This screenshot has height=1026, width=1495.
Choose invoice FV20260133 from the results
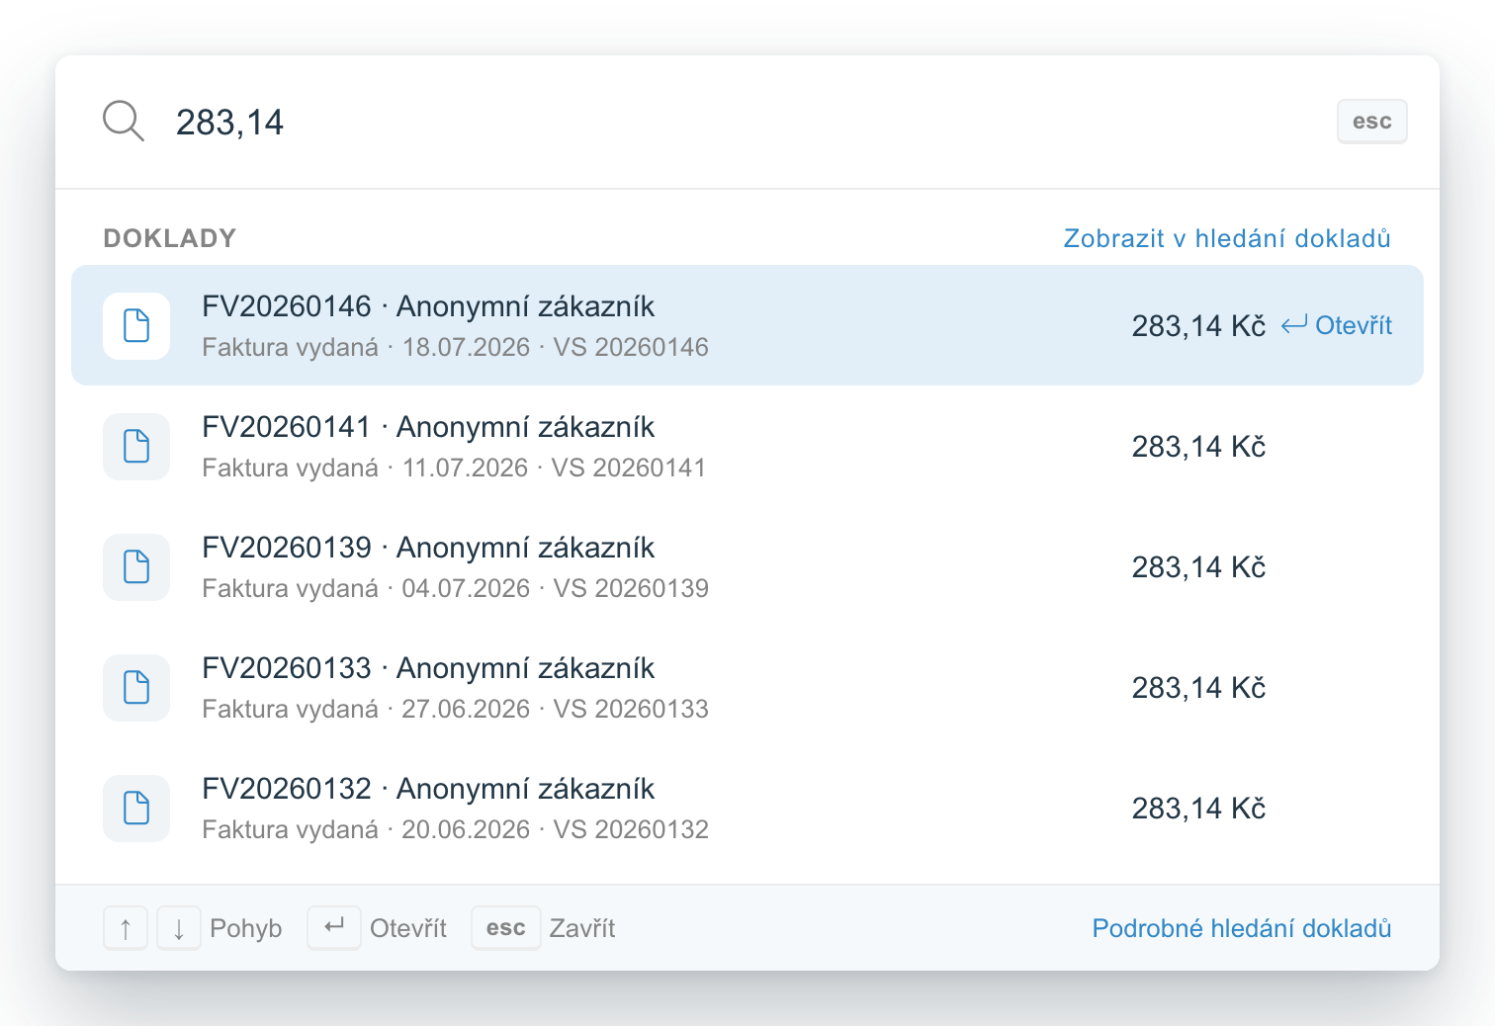747,687
